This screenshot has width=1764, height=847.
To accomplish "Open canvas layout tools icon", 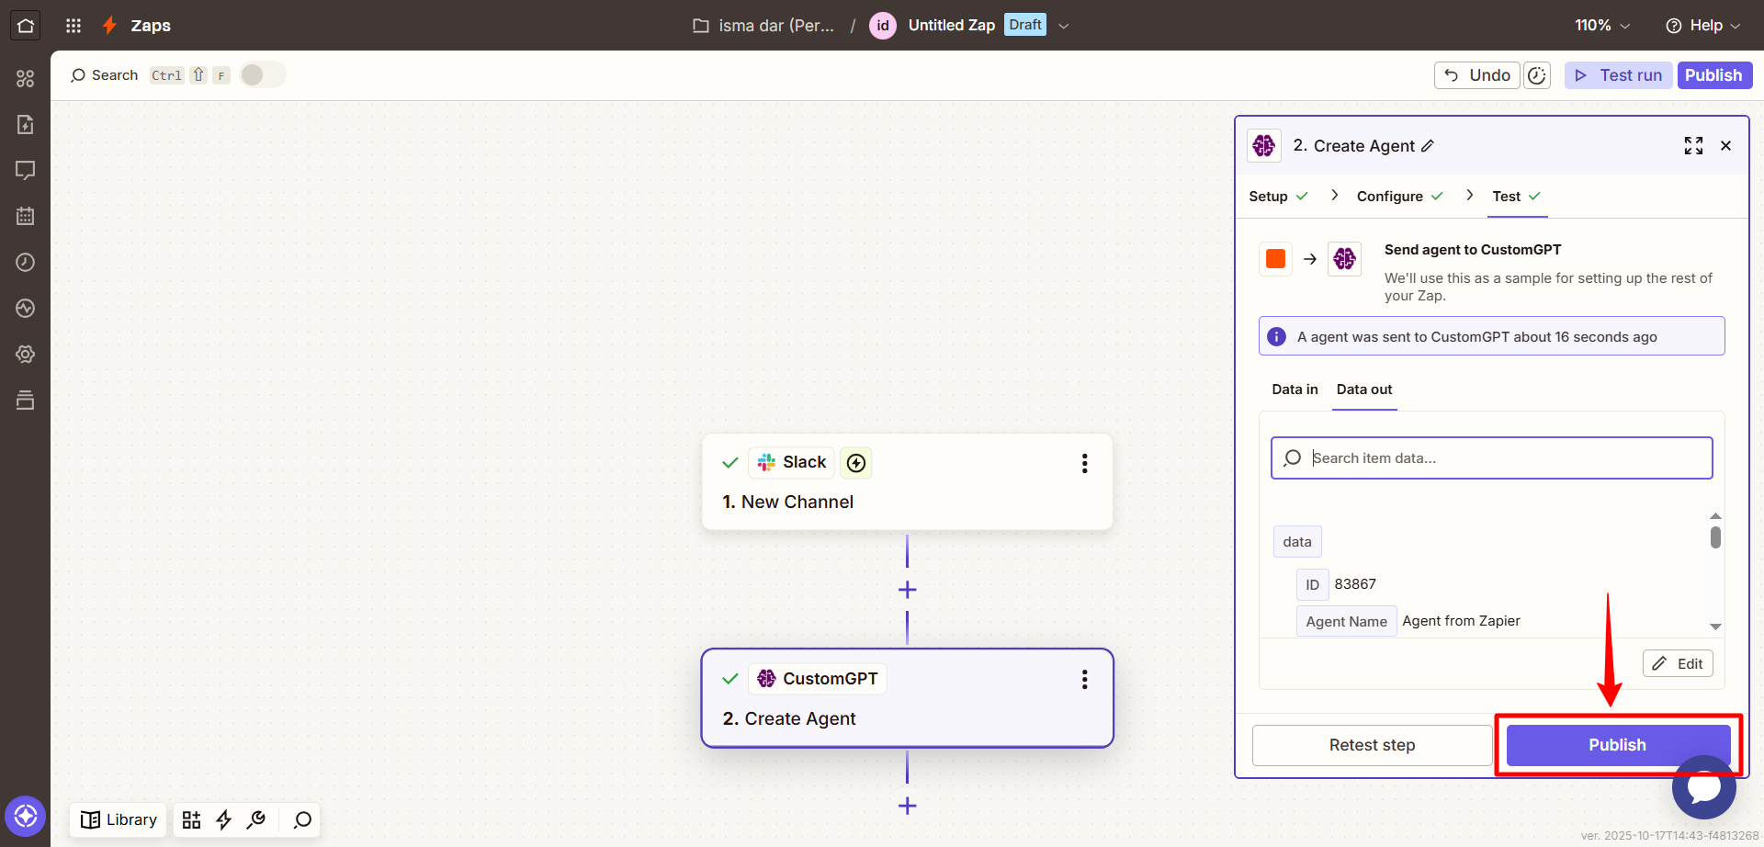I will [x=191, y=819].
